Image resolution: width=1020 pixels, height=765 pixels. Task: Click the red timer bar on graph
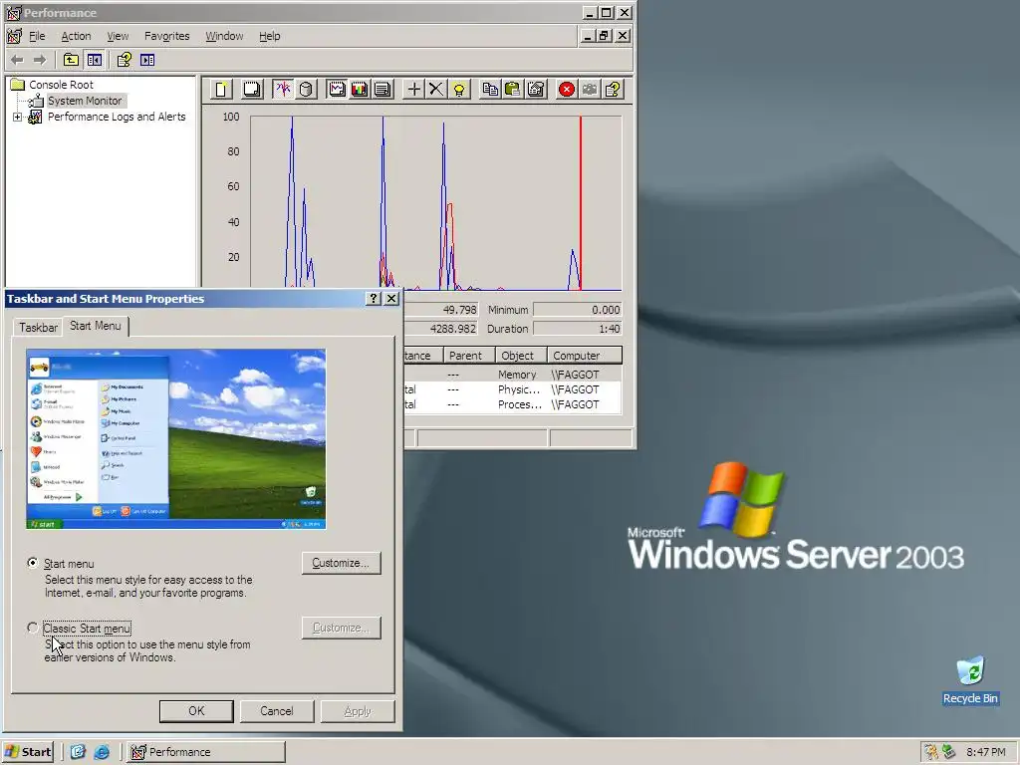tap(581, 203)
